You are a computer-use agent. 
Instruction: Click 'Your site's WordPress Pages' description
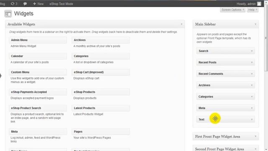pyautogui.click(x=92, y=138)
